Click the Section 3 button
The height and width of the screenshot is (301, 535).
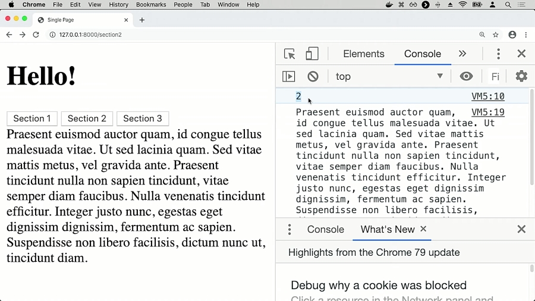pyautogui.click(x=143, y=118)
